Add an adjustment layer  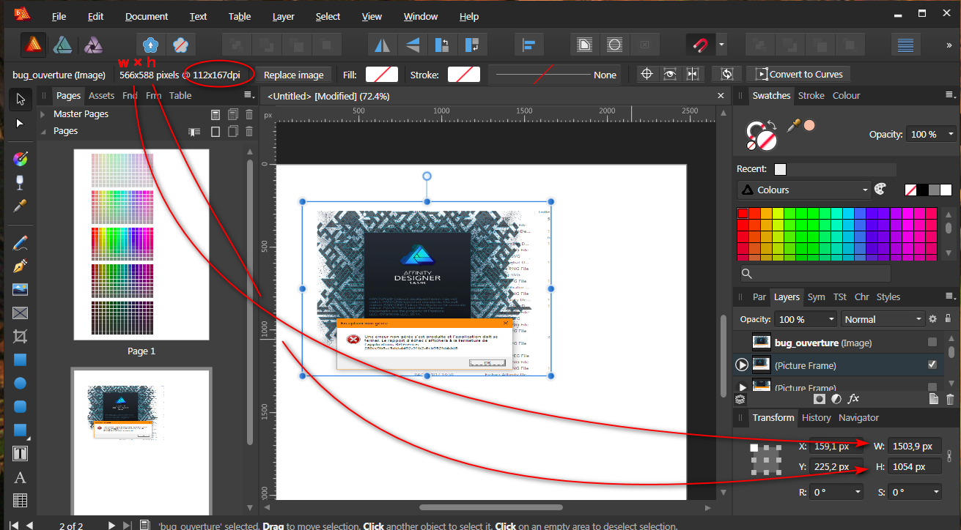(x=836, y=399)
